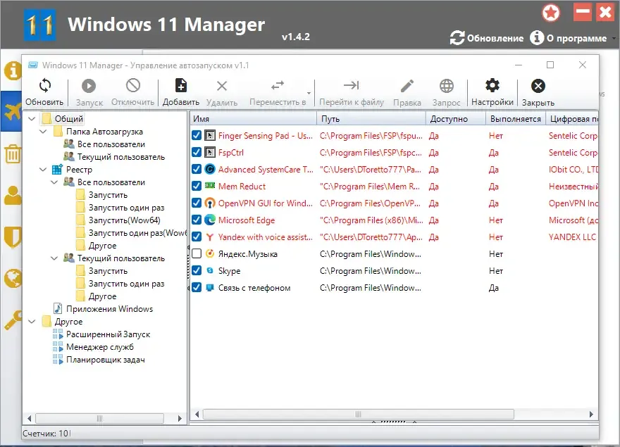Click the list horizontal scrollbar thumb
Image resolution: width=620 pixels, height=447 pixels.
(x=358, y=414)
